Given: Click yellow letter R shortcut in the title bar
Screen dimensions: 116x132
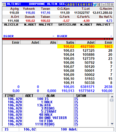Looking at the screenshot, I should click(89, 5).
